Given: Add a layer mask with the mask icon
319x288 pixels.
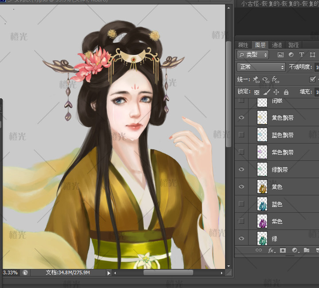Looking at the screenshot, I should click(x=283, y=250).
